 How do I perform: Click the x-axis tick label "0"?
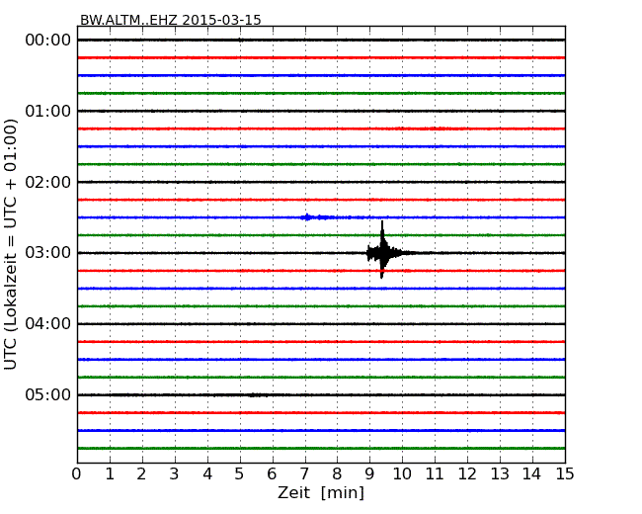pyautogui.click(x=77, y=474)
